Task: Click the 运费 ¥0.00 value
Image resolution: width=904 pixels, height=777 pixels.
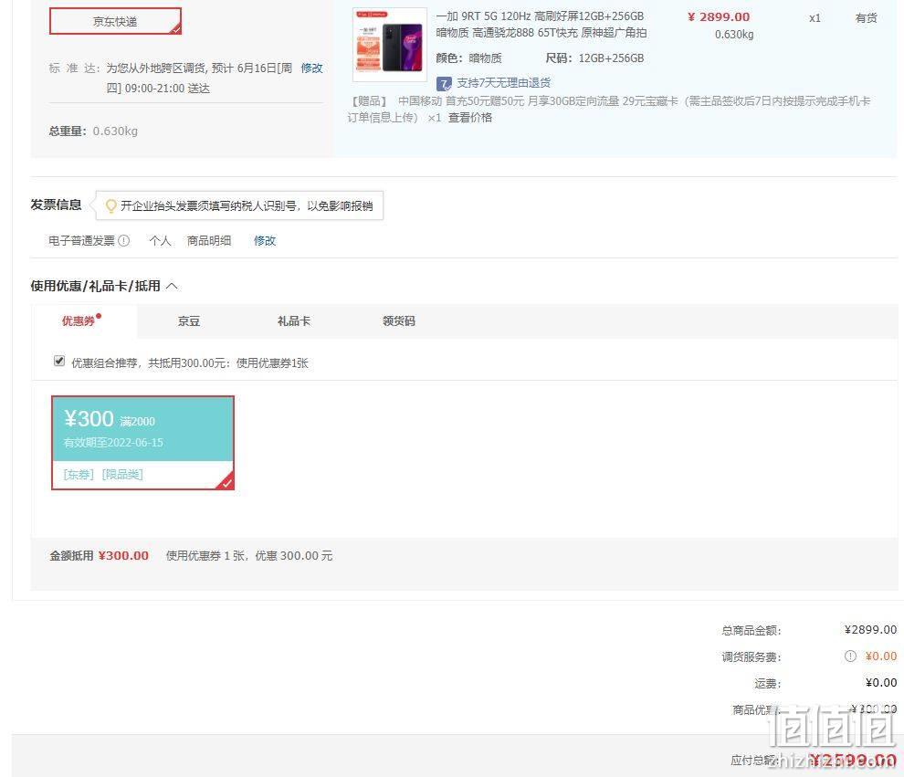Action: coord(881,682)
